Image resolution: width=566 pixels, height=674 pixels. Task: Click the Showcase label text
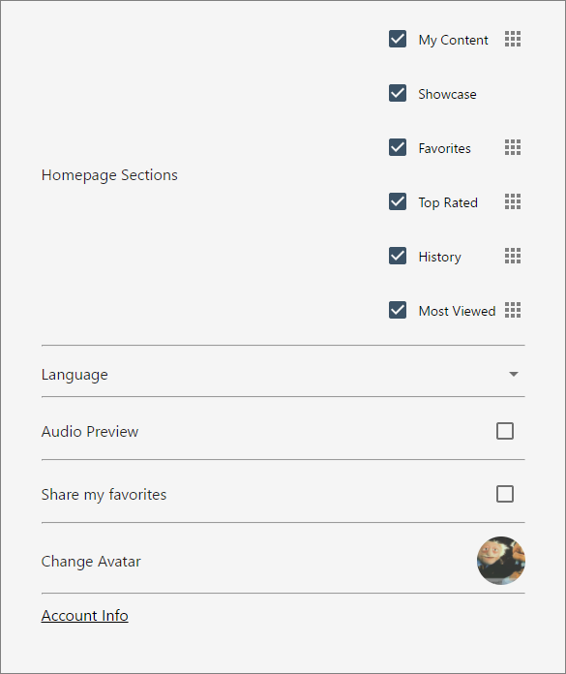pyautogui.click(x=447, y=94)
